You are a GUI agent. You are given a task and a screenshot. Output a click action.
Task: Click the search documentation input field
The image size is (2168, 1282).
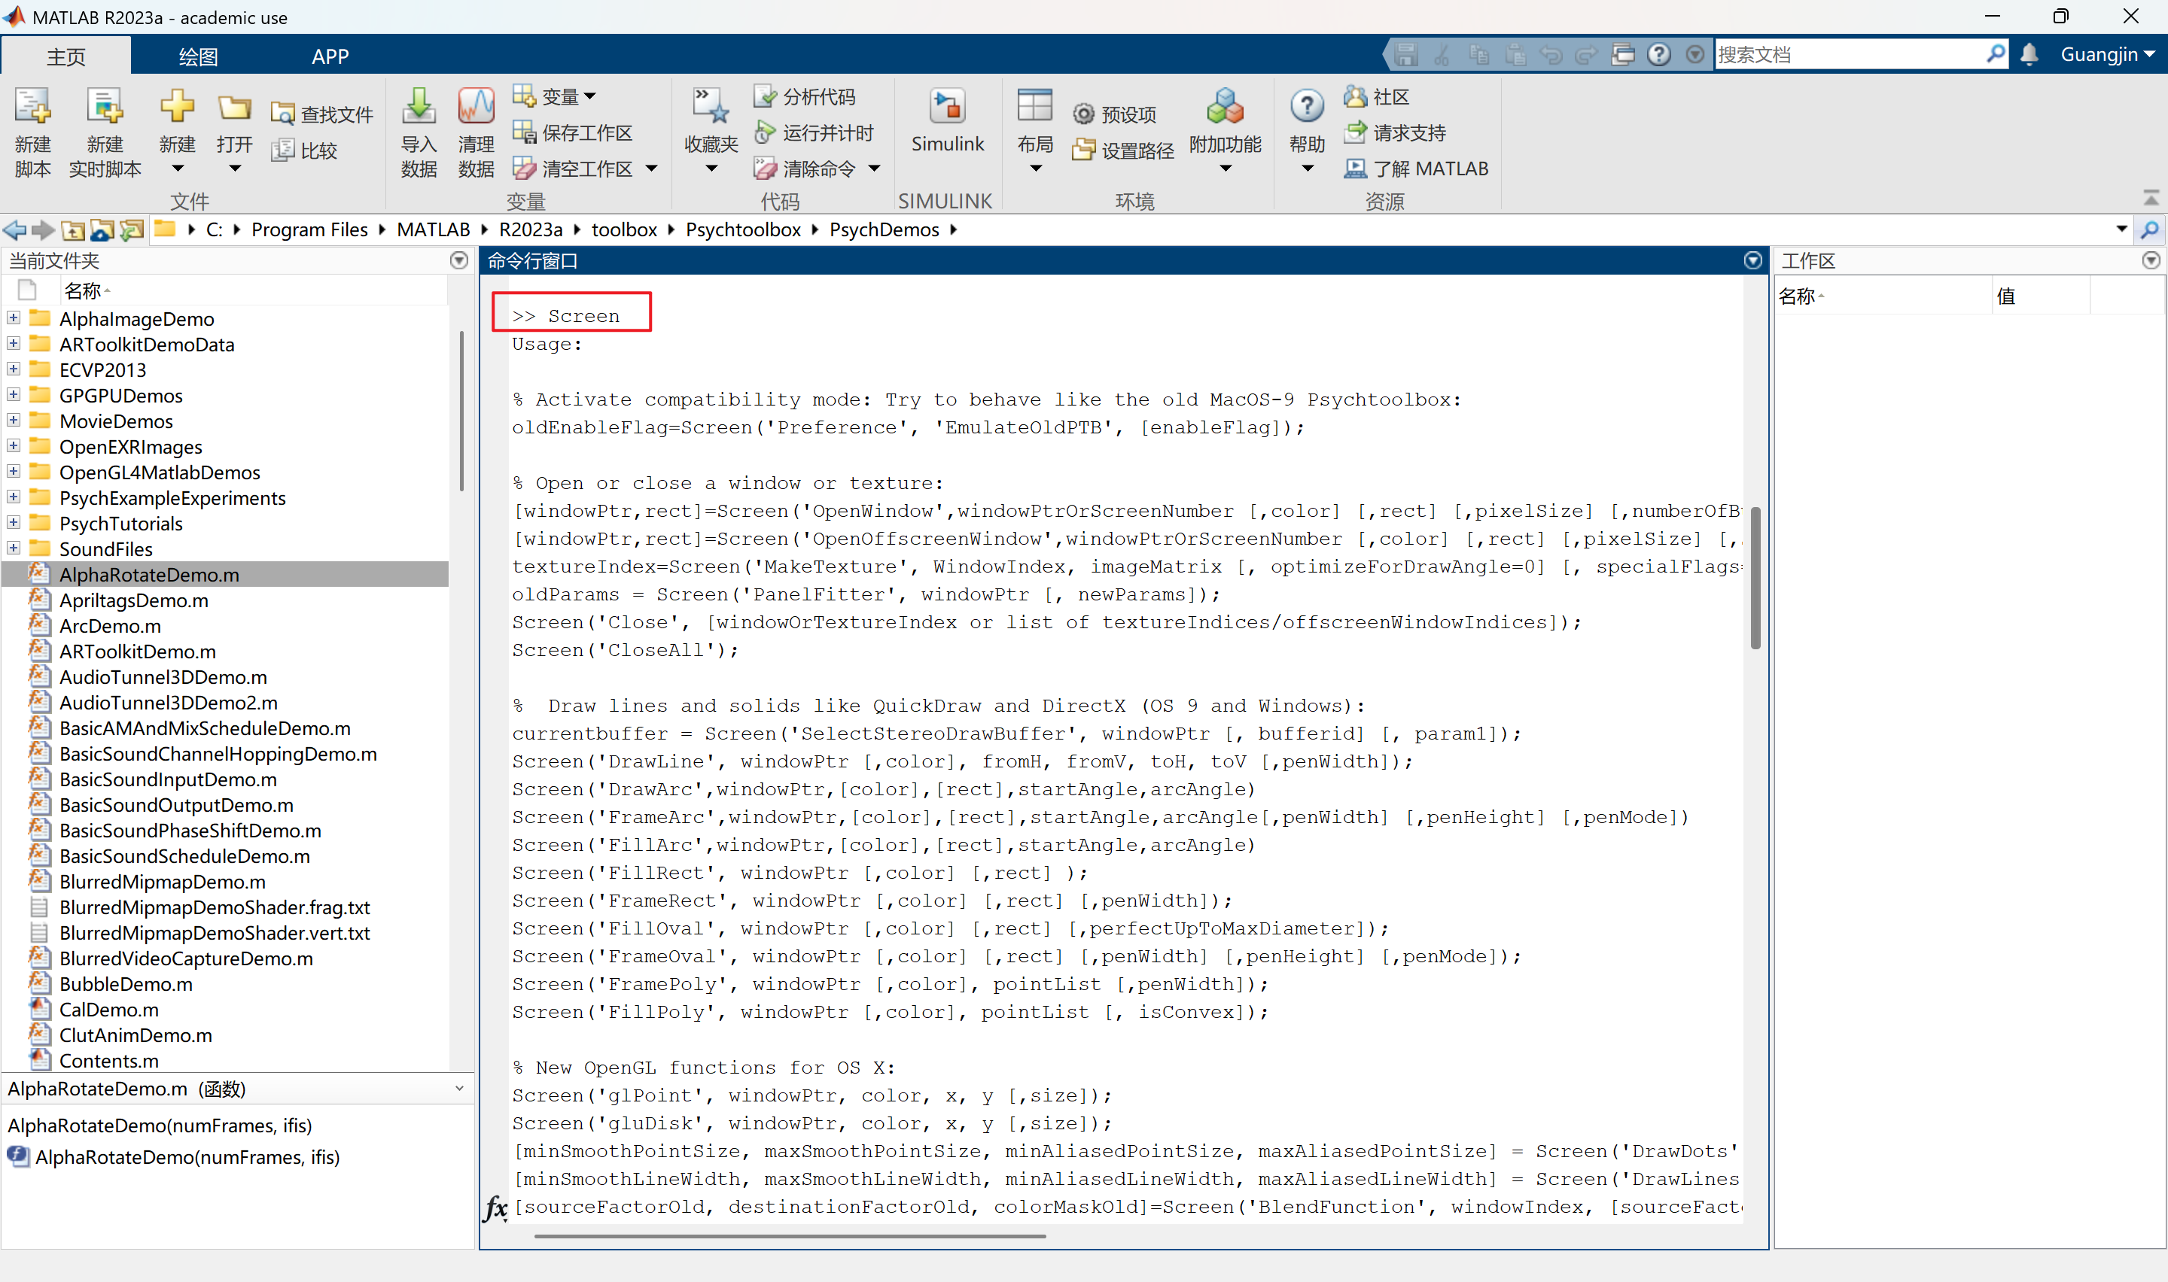1849,54
